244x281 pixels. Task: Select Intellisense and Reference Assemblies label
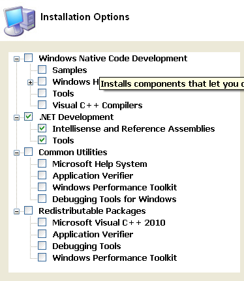pyautogui.click(x=134, y=129)
